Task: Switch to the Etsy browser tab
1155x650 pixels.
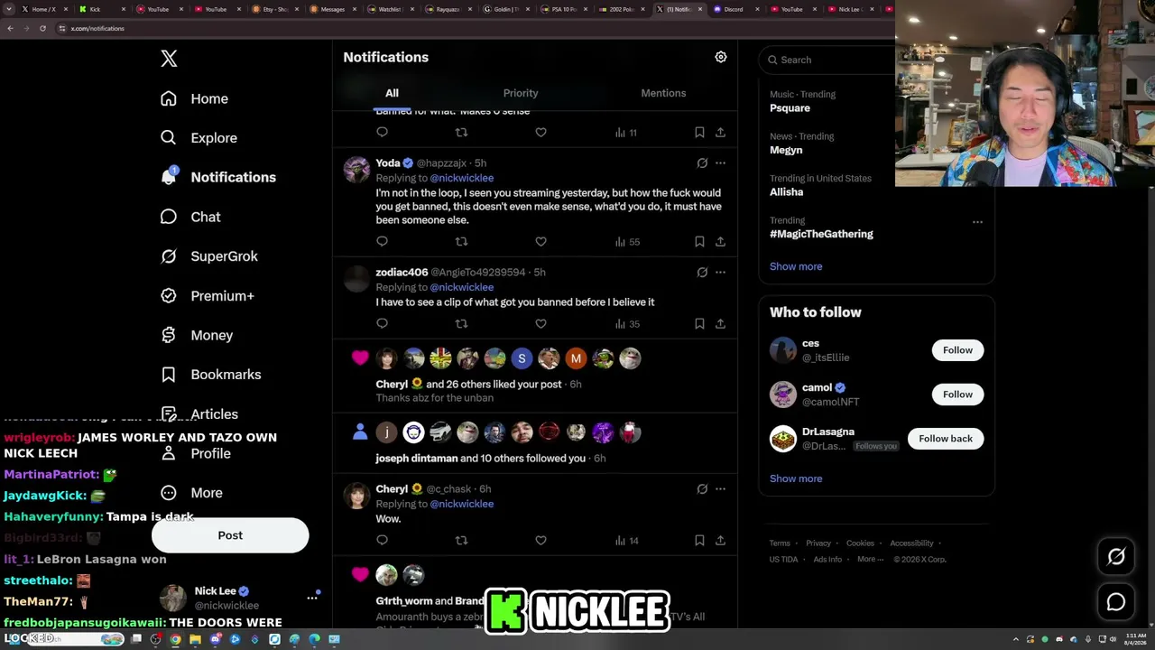Action: point(274,9)
